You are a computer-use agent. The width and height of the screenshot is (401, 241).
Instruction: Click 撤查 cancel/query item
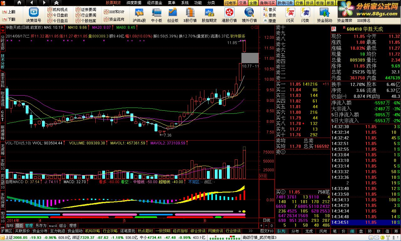[270, 21]
